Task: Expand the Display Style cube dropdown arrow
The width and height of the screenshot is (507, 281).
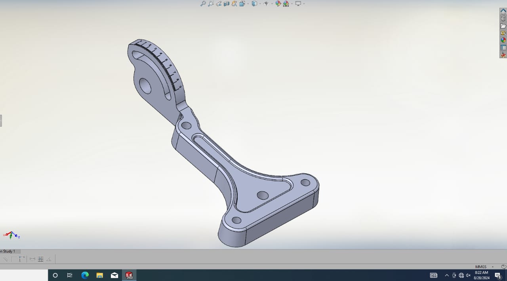Action: (x=260, y=4)
